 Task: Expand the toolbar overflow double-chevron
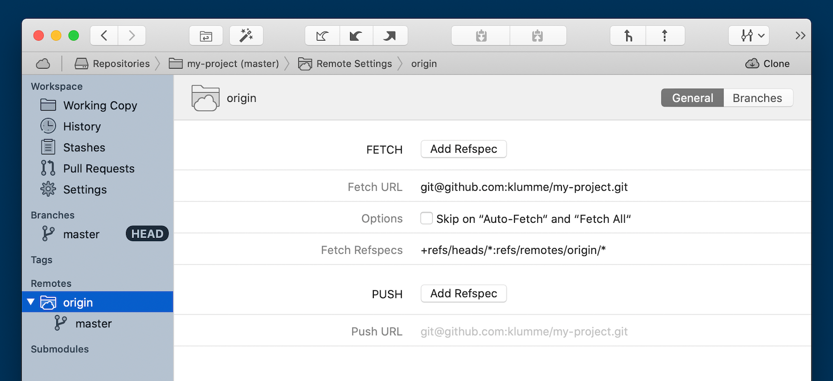(800, 36)
